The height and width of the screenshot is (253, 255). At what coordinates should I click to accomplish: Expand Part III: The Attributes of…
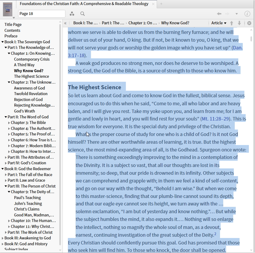6,158
